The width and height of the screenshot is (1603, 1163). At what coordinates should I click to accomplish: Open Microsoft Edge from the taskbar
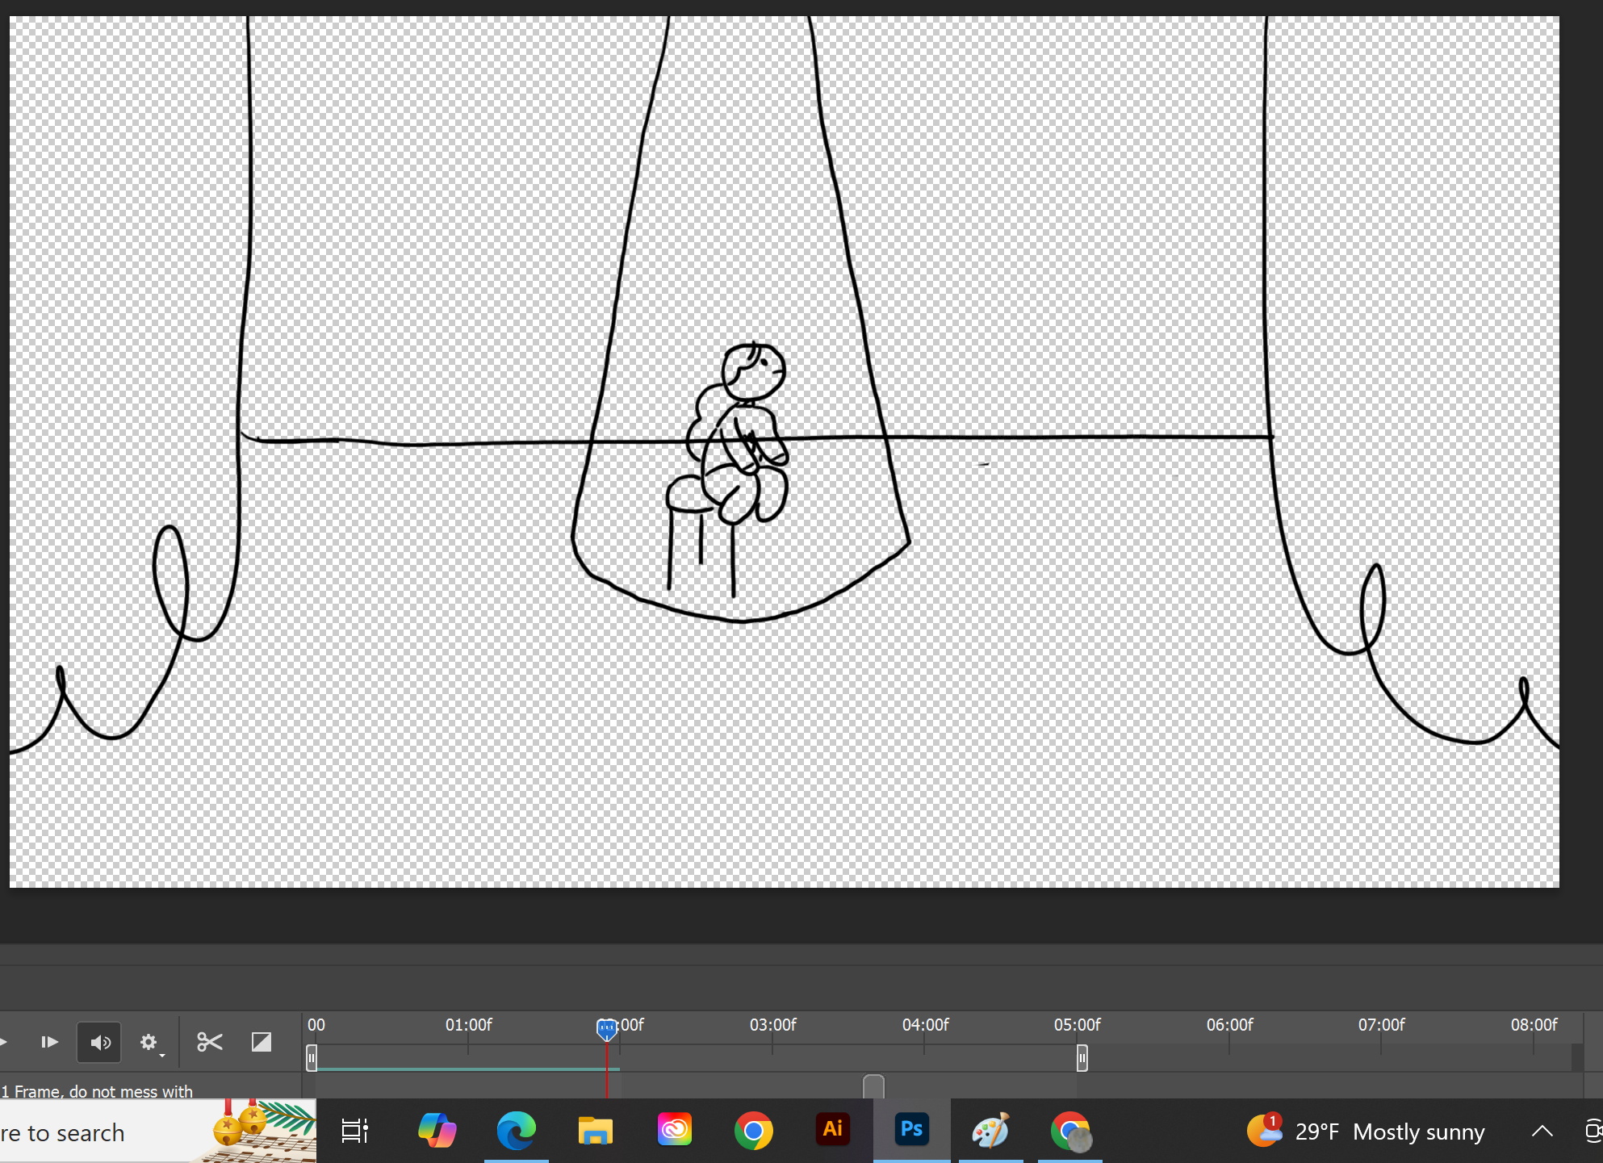(x=516, y=1131)
